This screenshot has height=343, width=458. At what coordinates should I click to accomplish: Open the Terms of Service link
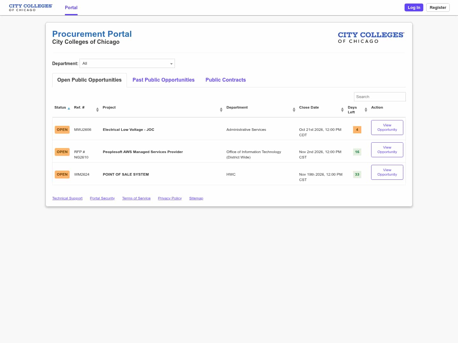pyautogui.click(x=136, y=198)
